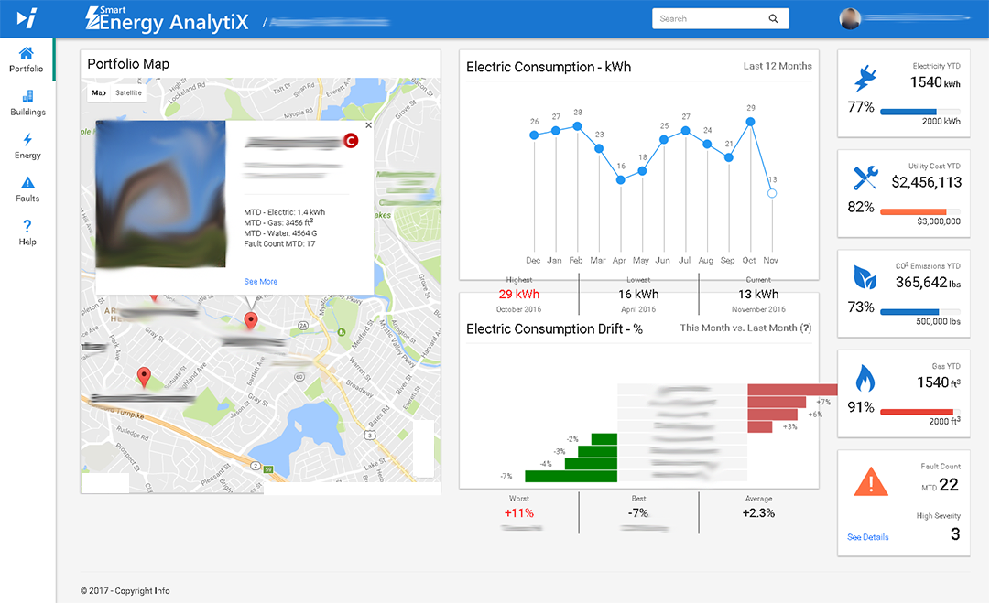Open the Buildings sidebar icon
This screenshot has height=603, width=990.
point(27,96)
